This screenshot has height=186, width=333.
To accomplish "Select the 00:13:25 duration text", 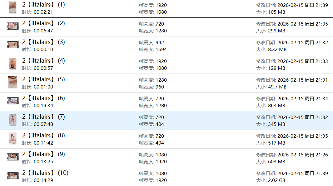I will pos(43,162).
